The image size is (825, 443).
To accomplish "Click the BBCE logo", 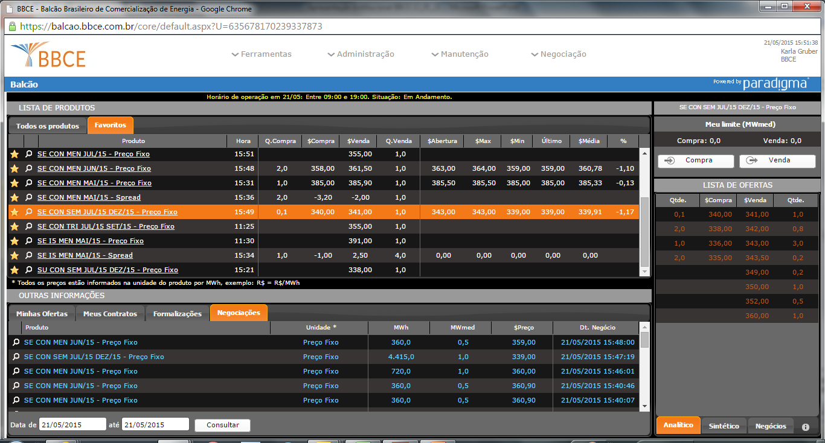I will (48, 55).
